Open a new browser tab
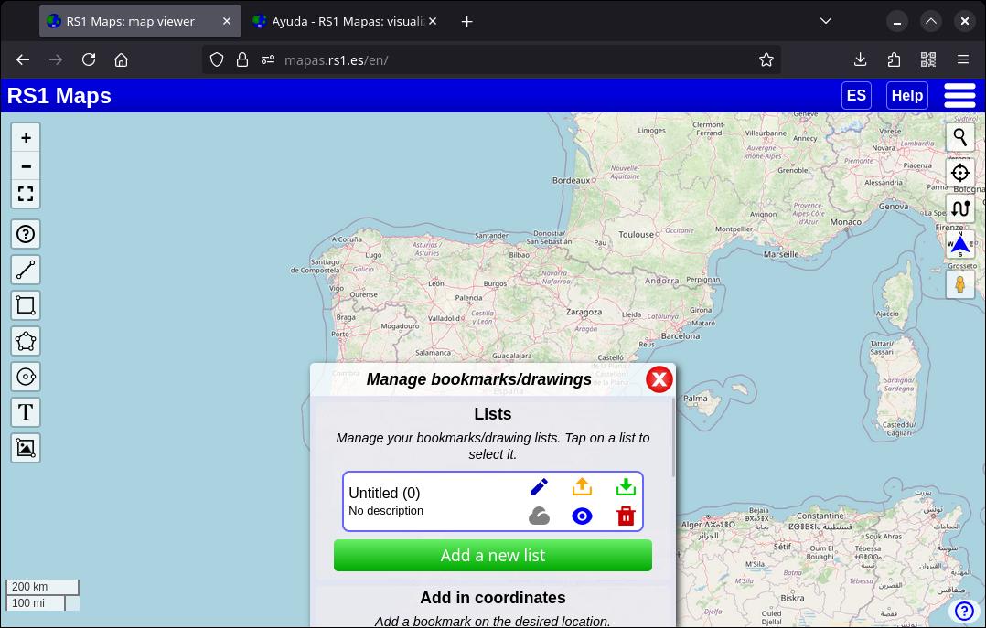 point(466,22)
